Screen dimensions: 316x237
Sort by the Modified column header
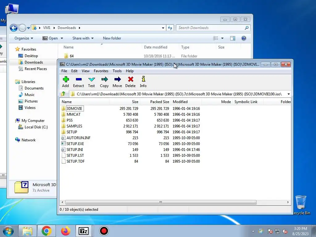click(186, 102)
